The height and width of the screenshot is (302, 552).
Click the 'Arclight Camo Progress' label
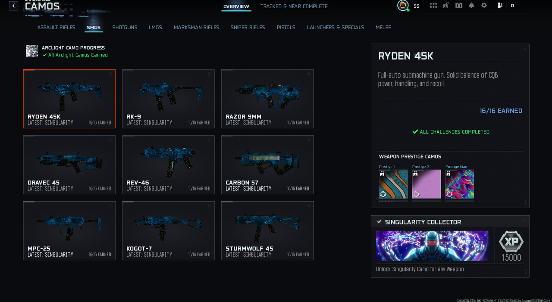(x=73, y=48)
